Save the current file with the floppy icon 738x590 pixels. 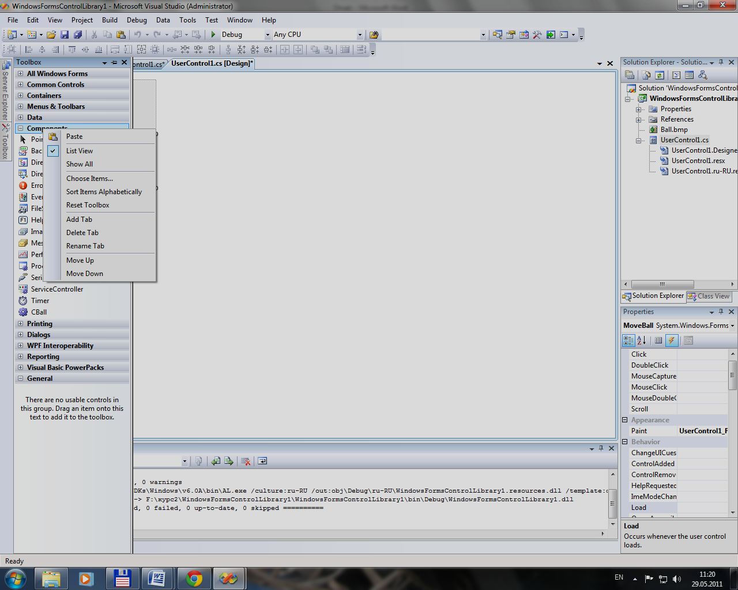point(65,35)
